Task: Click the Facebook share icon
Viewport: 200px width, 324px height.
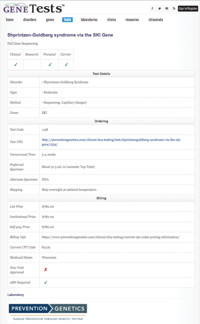Action: tap(152, 9)
